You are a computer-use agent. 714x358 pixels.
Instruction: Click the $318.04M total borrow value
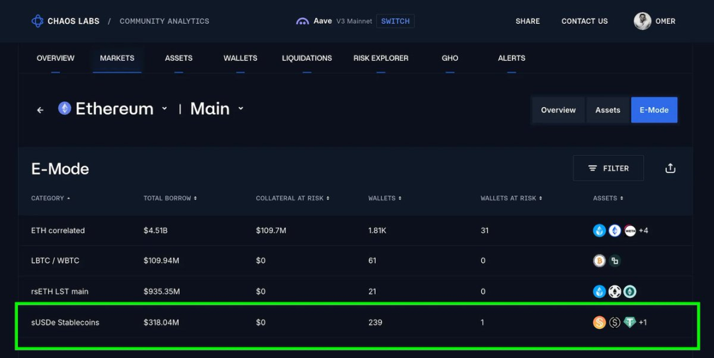[161, 322]
